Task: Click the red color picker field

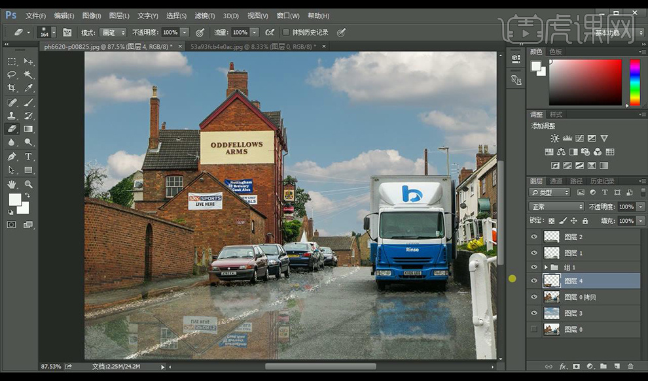Action: coord(585,82)
